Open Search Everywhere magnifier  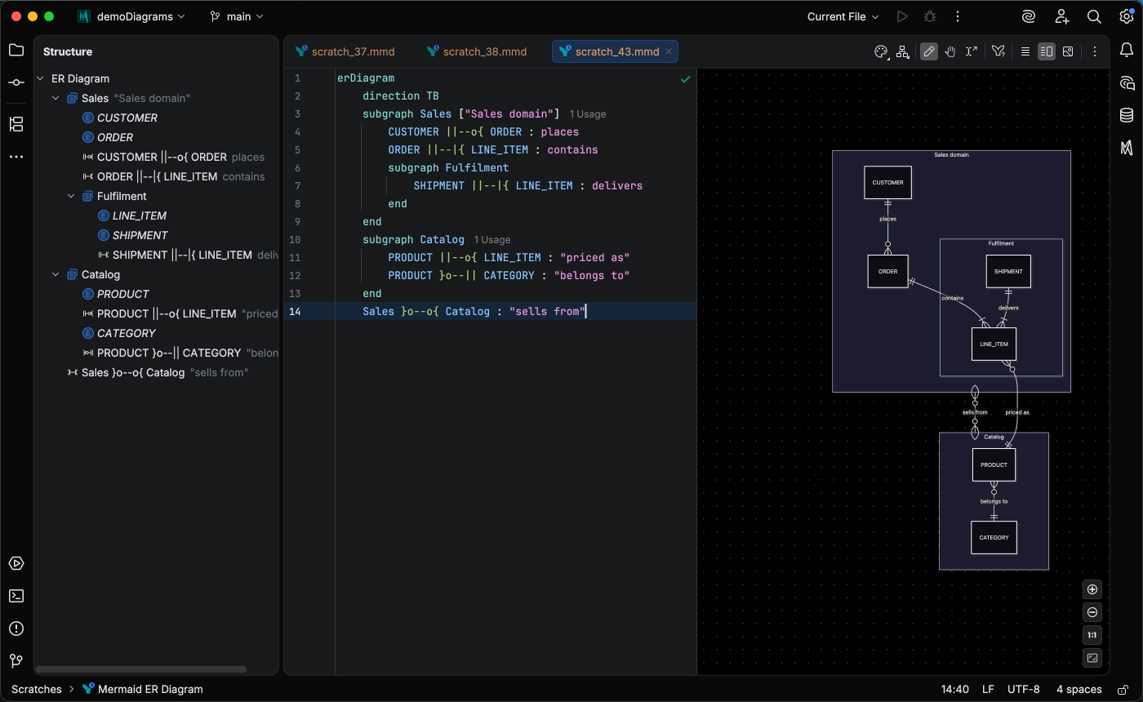tap(1094, 16)
